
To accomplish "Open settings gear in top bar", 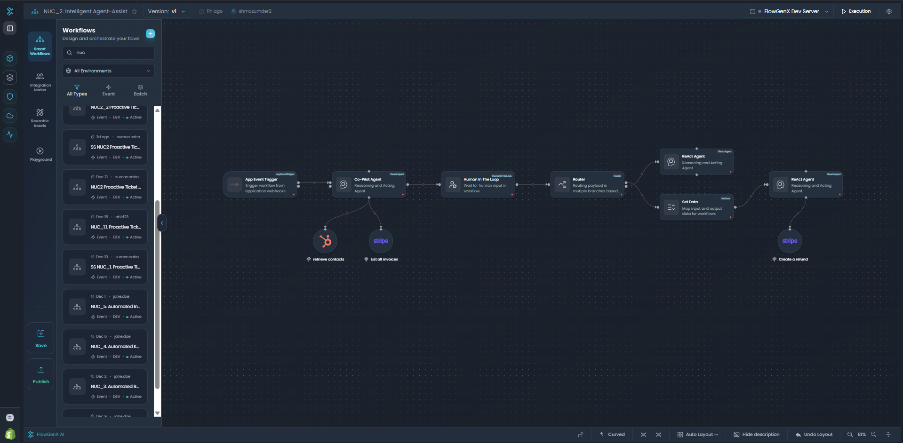I will coord(889,11).
